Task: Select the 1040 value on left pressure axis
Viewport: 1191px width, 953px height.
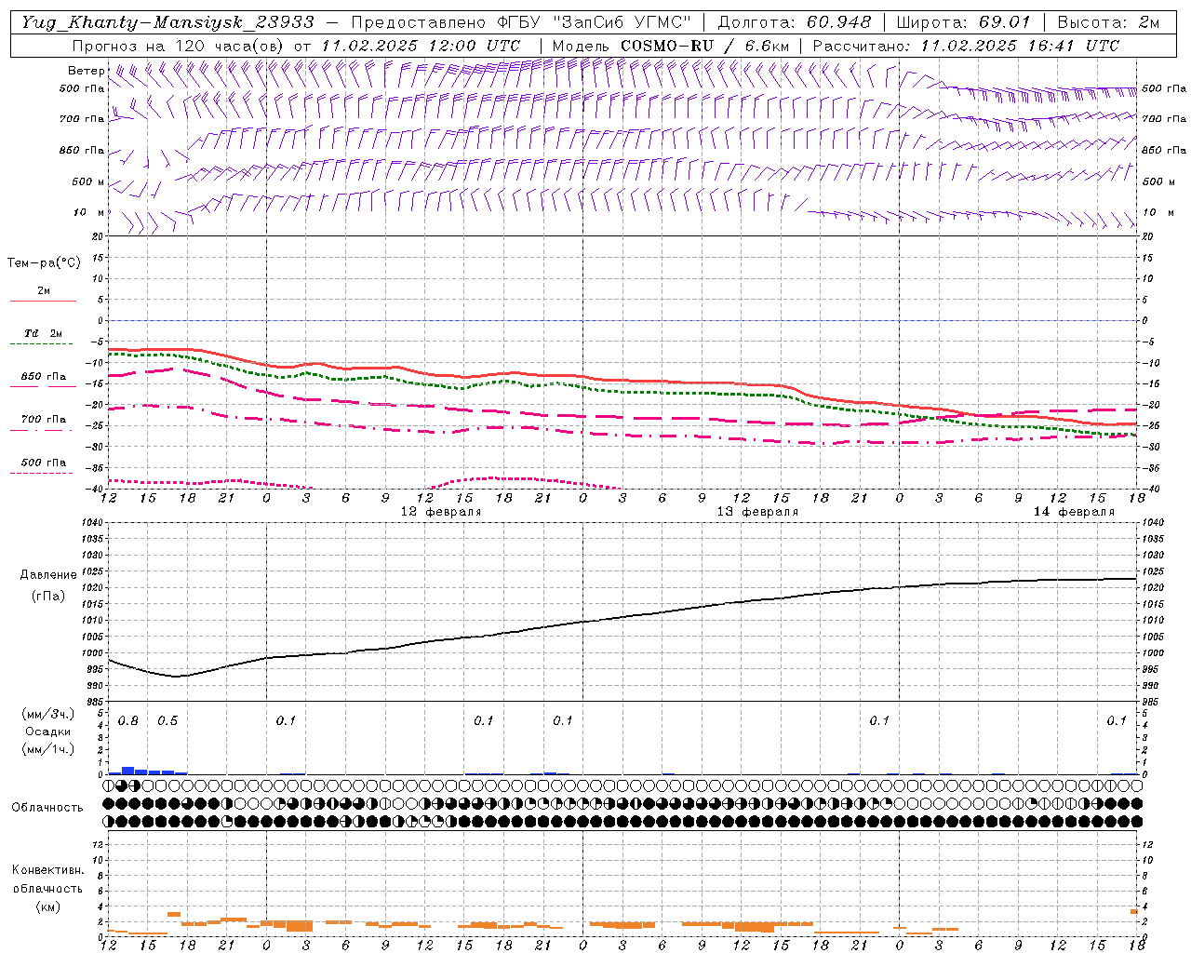Action: (x=93, y=523)
